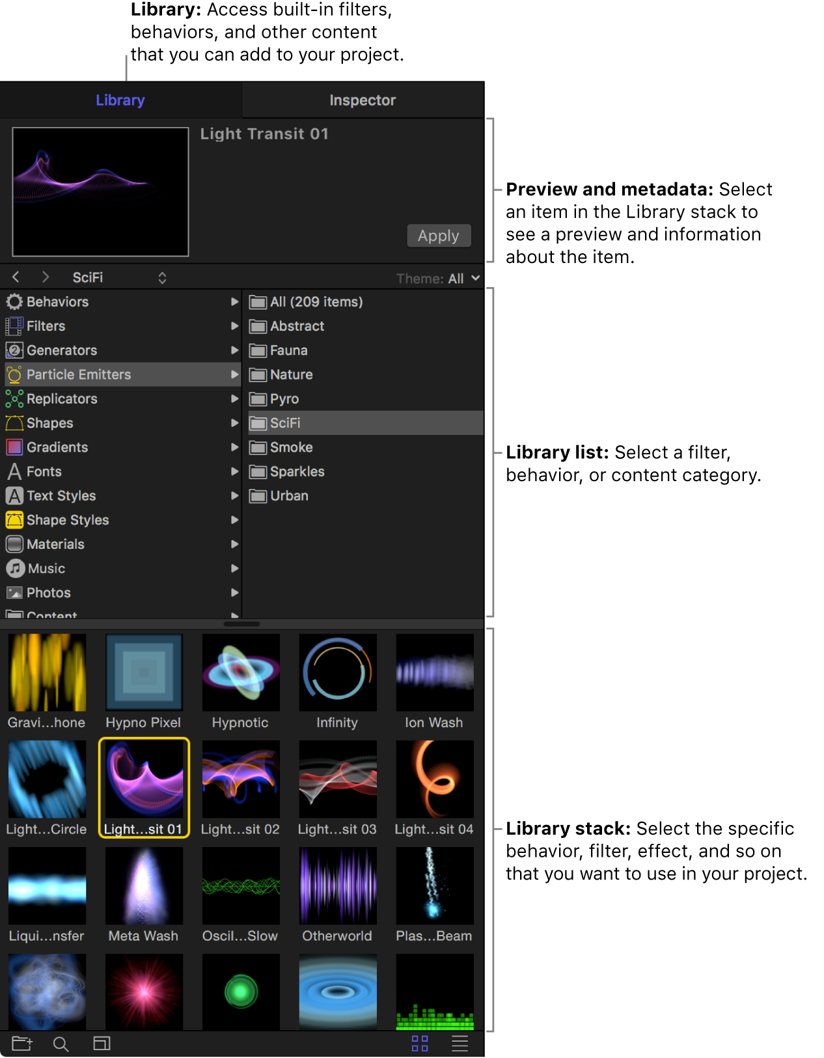Viewport: 824px width, 1058px height.
Task: Select the Gradients category
Action: click(x=57, y=447)
